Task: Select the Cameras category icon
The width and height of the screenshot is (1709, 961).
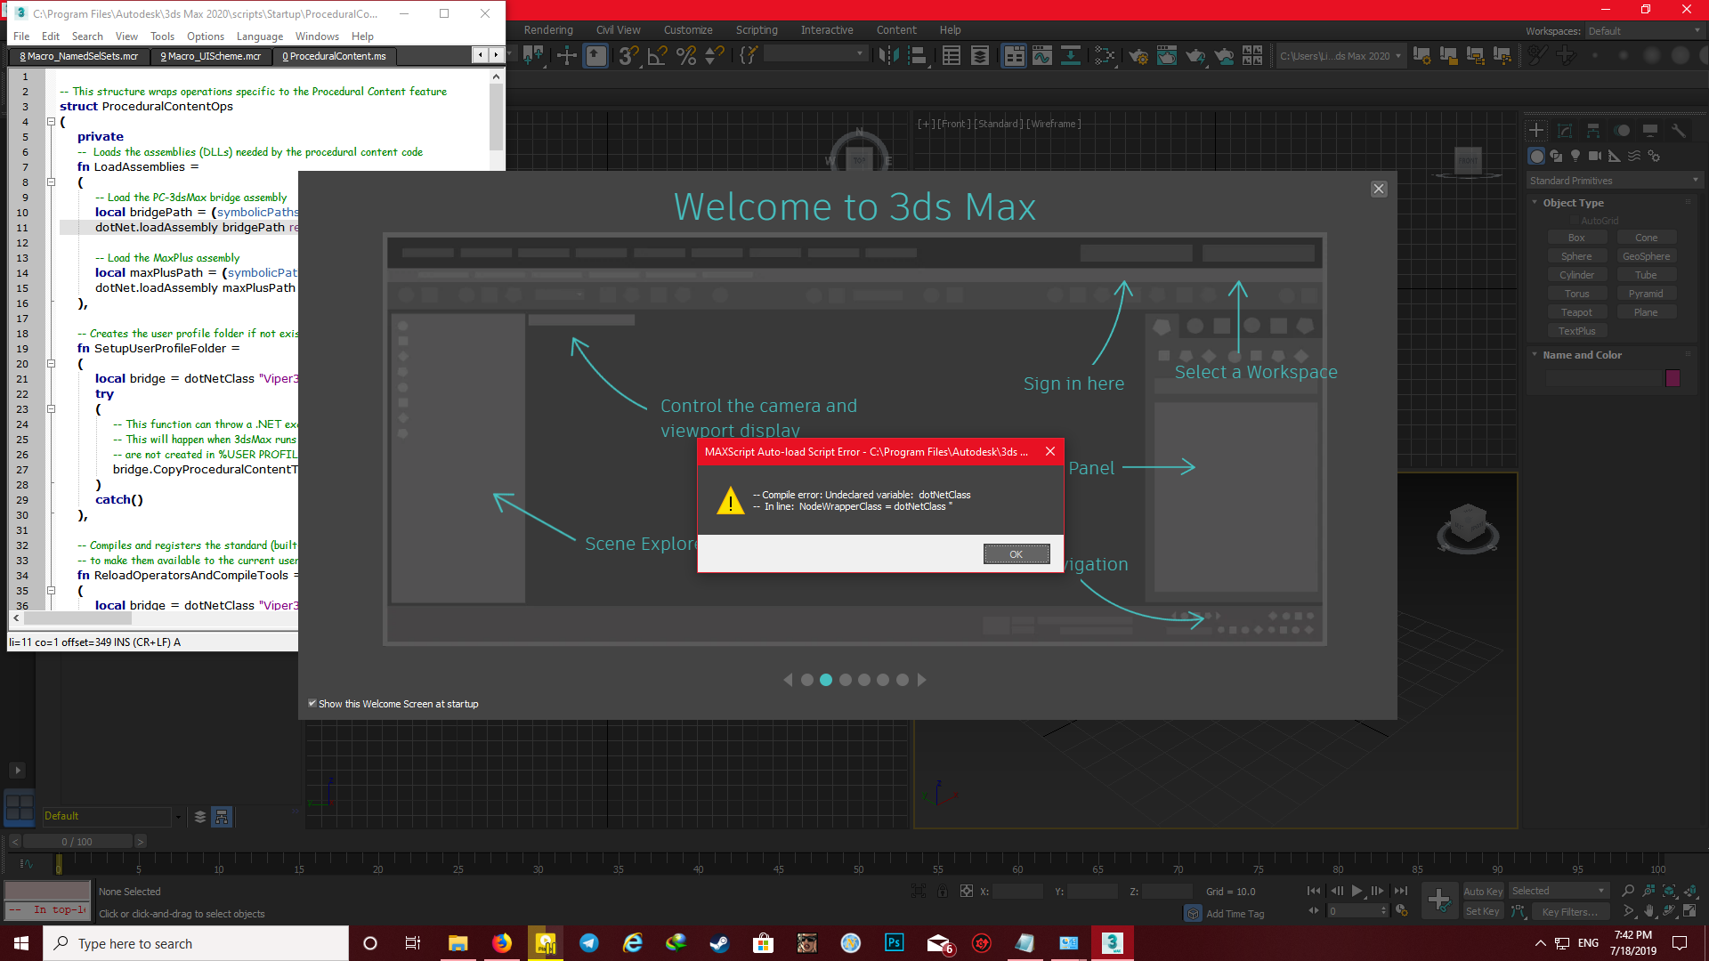Action: click(1595, 157)
